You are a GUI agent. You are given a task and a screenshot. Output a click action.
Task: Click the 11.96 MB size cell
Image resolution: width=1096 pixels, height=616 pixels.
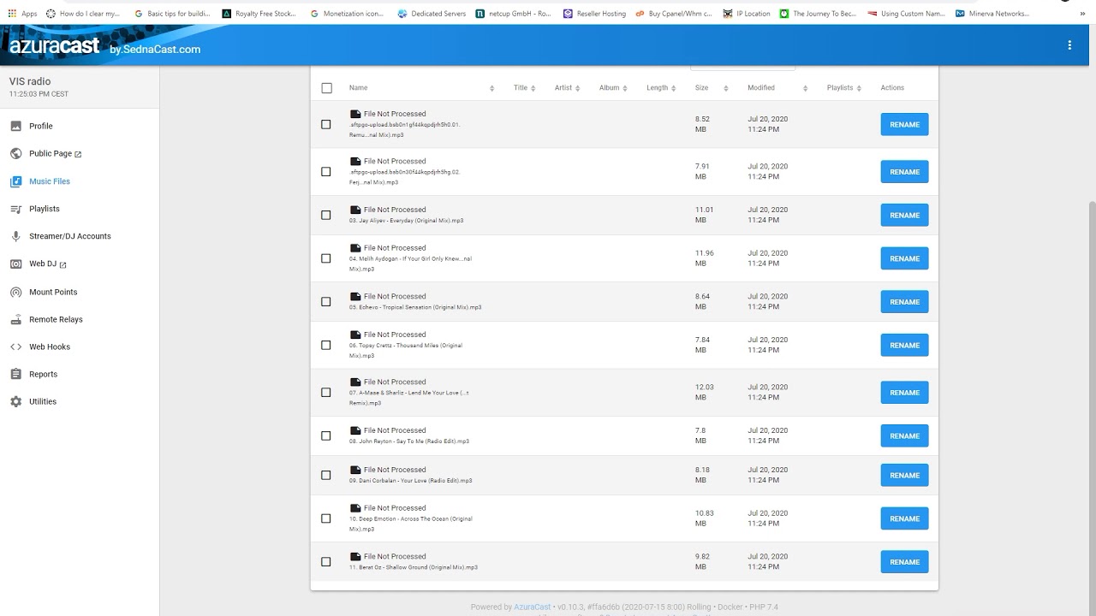coord(704,258)
